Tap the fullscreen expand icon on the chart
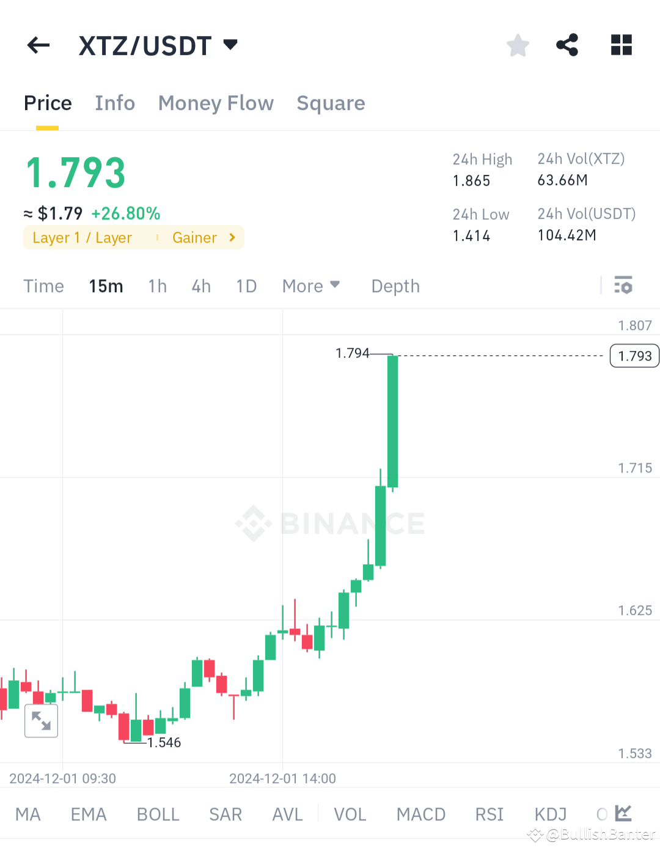 click(x=41, y=721)
